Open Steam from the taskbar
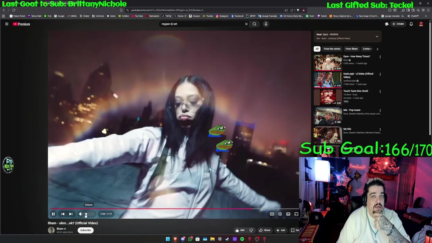Viewport: 432px width, 243px height. [227, 239]
